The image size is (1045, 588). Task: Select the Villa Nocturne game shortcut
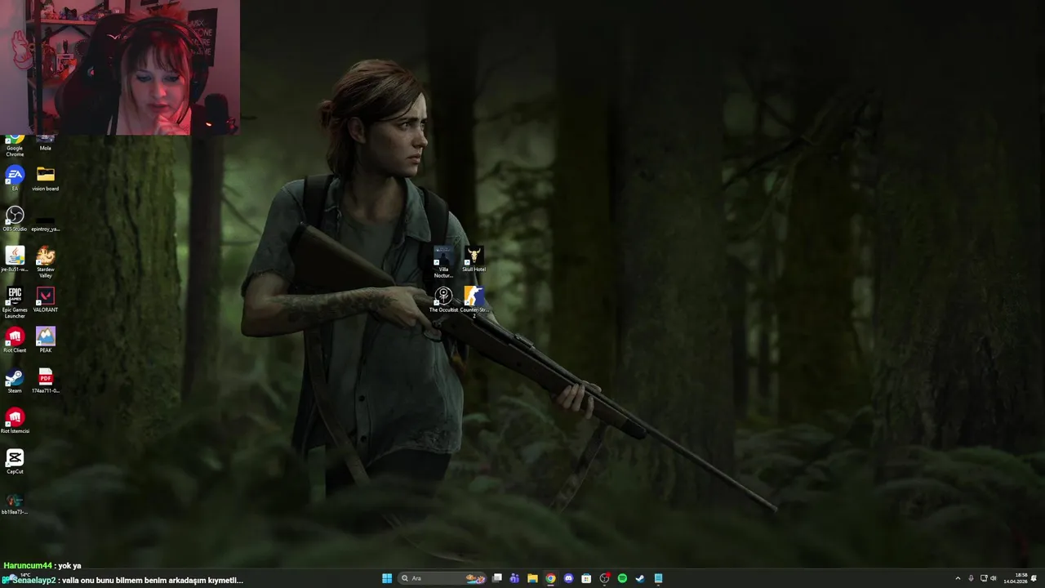pyautogui.click(x=443, y=262)
